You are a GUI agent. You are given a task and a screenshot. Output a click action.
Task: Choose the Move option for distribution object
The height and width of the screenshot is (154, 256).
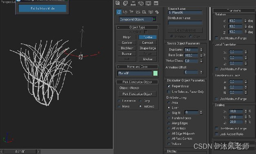(x=119, y=106)
